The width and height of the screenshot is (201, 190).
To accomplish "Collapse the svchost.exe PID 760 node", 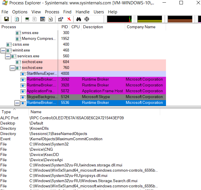I will tap(13, 68).
